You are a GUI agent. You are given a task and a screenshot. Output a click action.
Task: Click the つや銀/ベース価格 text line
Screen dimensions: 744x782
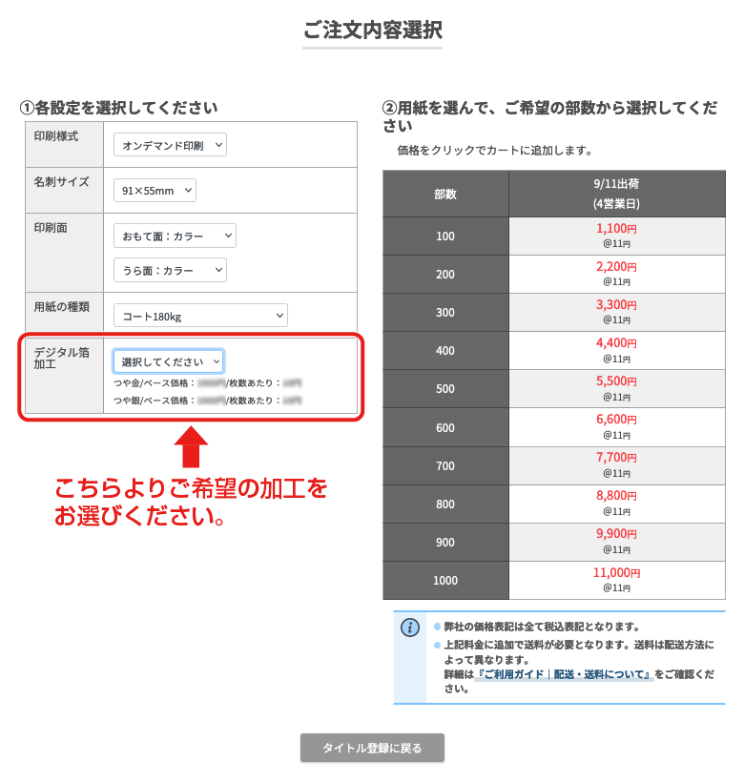pyautogui.click(x=207, y=401)
